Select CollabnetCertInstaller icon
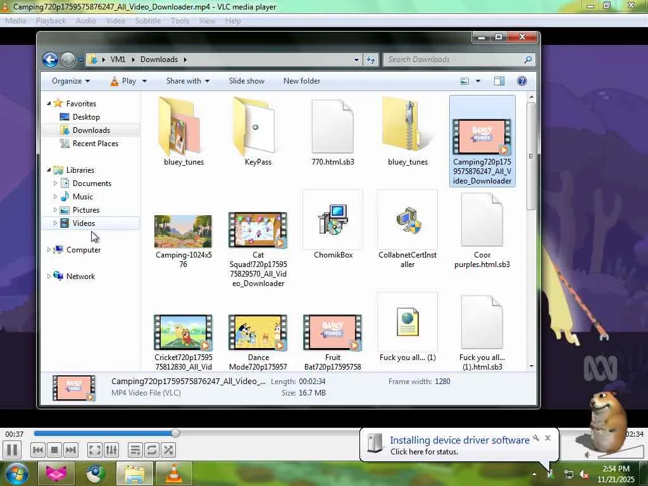The width and height of the screenshot is (648, 486). click(408, 220)
